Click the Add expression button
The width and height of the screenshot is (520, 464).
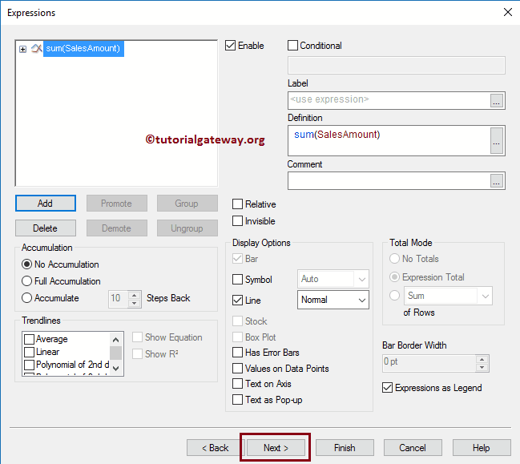[46, 203]
